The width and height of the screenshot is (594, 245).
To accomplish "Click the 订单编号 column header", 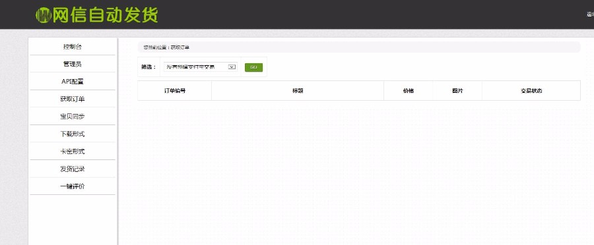I will click(x=175, y=91).
